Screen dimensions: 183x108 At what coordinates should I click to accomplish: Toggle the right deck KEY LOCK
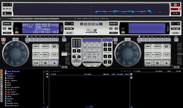pyautogui.click(x=176, y=33)
